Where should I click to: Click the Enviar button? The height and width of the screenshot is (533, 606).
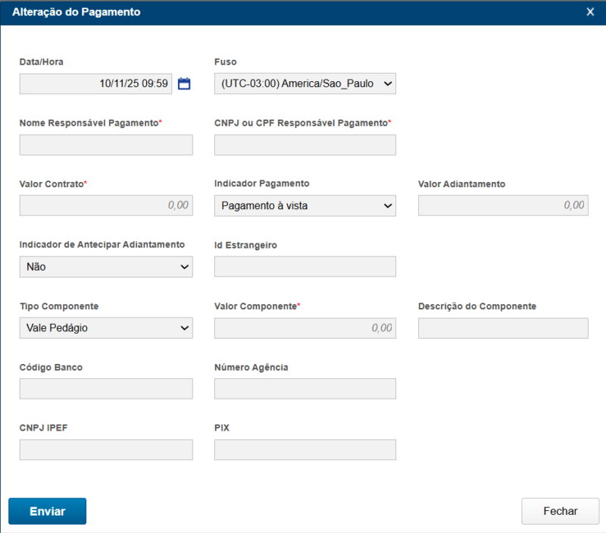[x=47, y=511]
